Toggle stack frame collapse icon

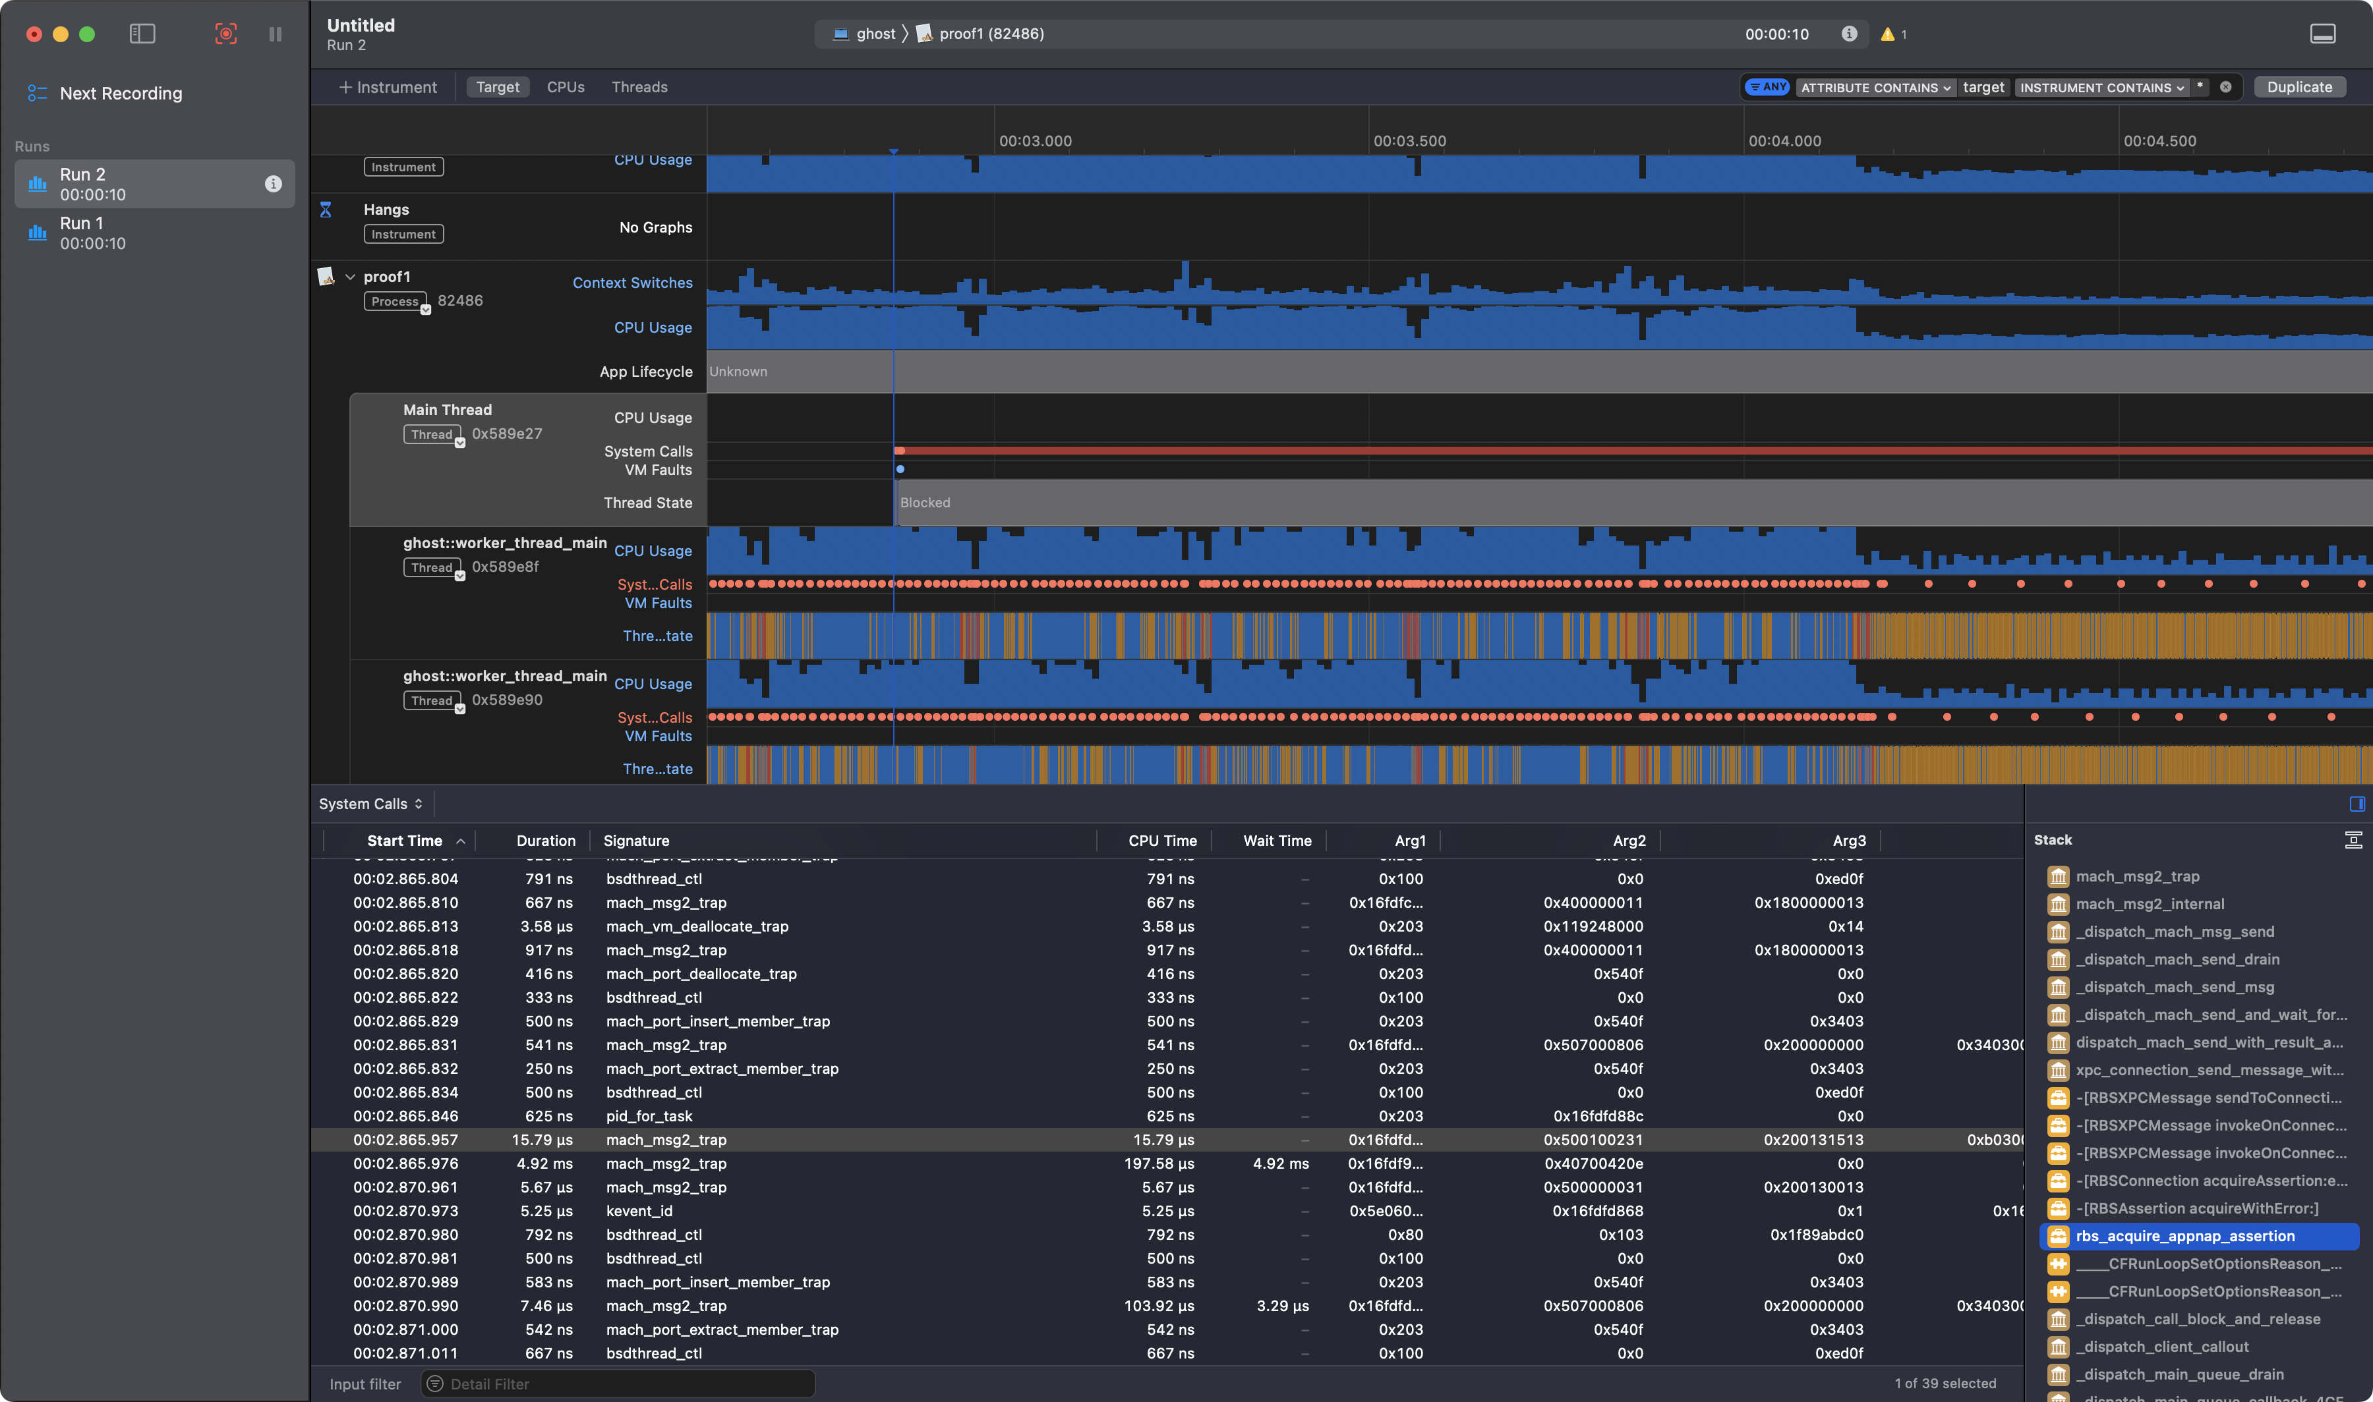click(2353, 840)
